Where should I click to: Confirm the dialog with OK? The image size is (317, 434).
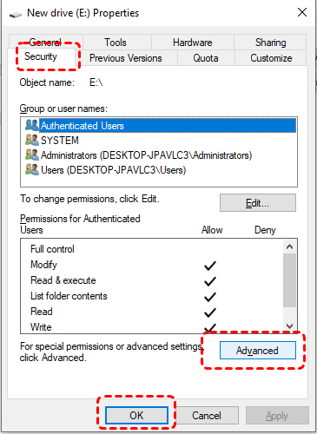pos(136,416)
